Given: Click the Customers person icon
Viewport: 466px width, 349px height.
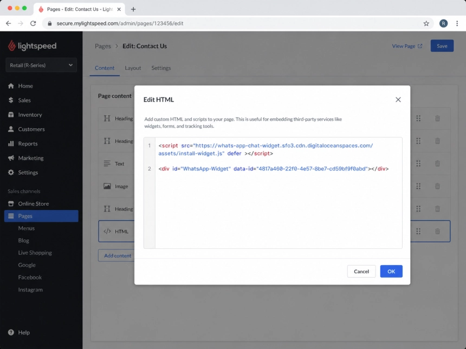Looking at the screenshot, I should [x=11, y=129].
